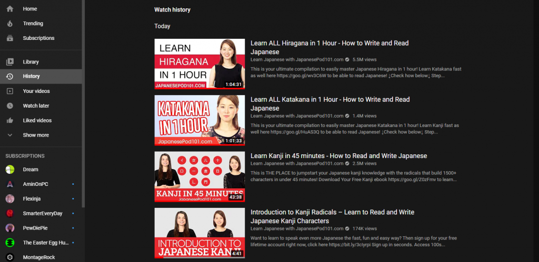Open the Dream subscription name
The image size is (539, 262).
coord(31,170)
